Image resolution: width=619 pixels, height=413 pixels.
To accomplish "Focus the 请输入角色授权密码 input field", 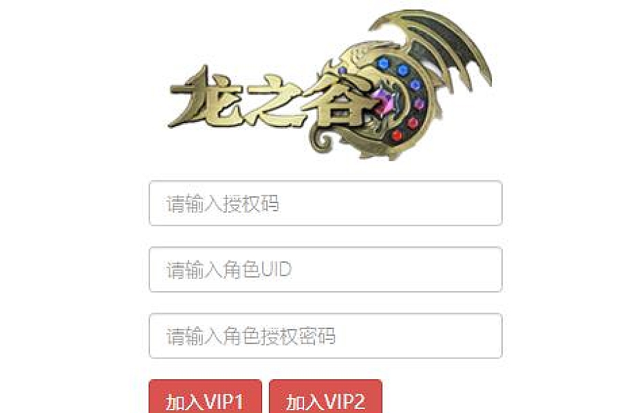I will coord(326,336).
